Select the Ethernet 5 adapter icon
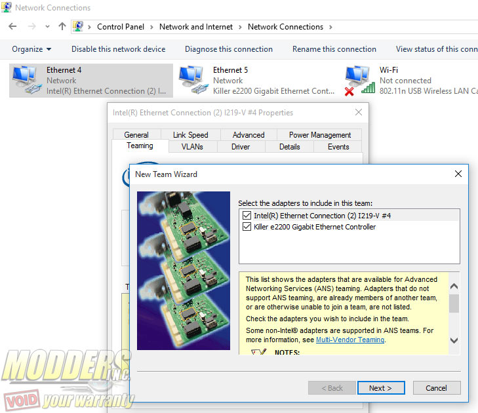478x413 pixels. (x=193, y=80)
